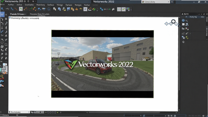Image resolution: width=208 pixels, height=117 pixels.
Task: Click the vertical scrollbar's down arrow
Action: 179,110
